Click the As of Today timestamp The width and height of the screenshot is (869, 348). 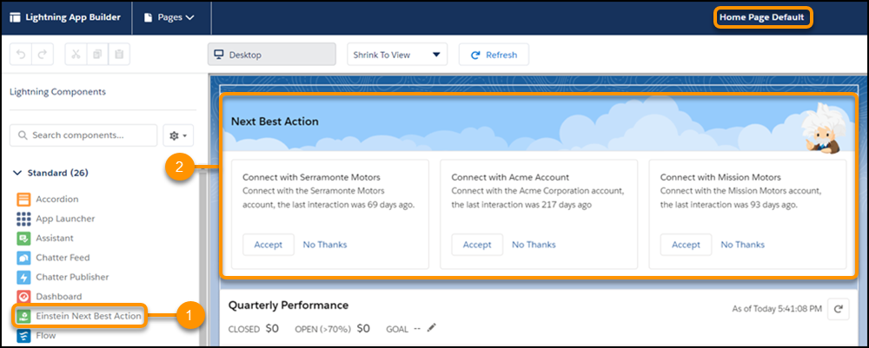click(x=776, y=309)
